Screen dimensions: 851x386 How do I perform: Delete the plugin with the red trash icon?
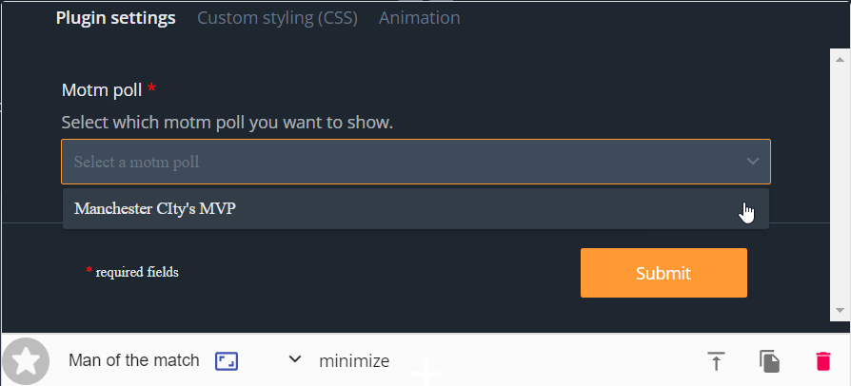[x=822, y=361]
